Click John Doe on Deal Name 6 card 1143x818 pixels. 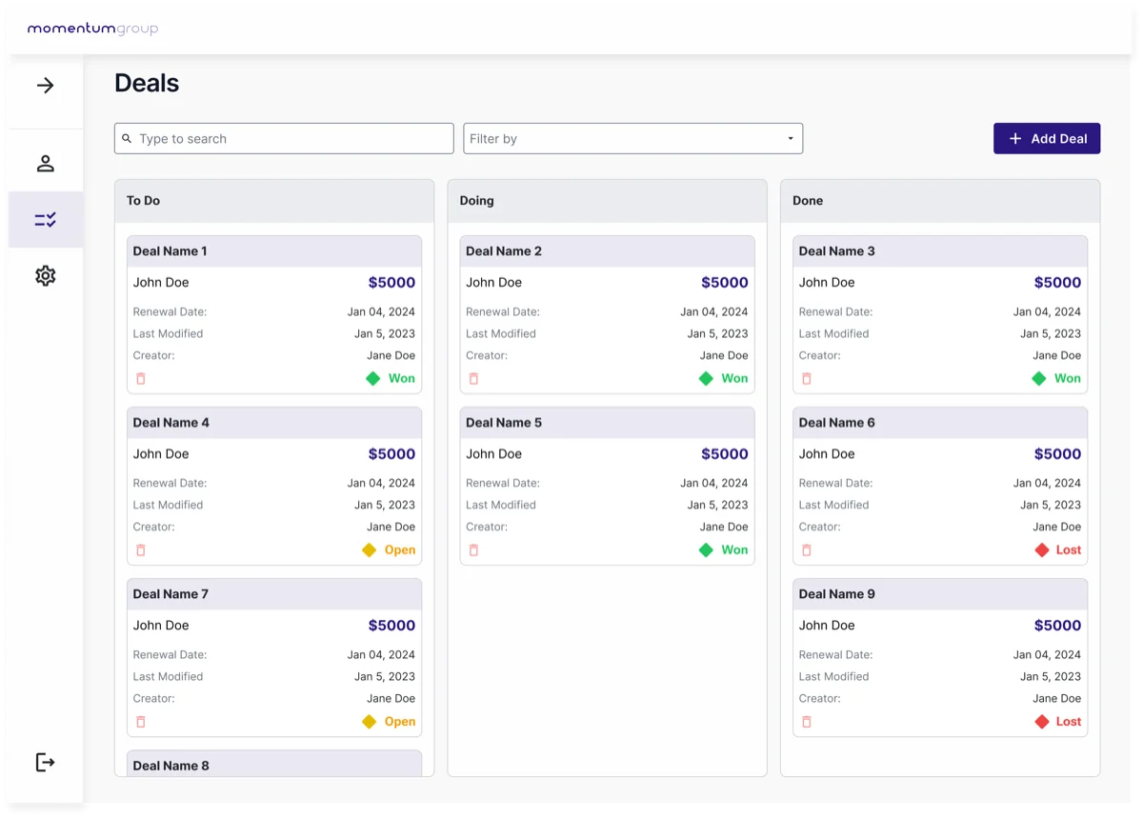(827, 454)
